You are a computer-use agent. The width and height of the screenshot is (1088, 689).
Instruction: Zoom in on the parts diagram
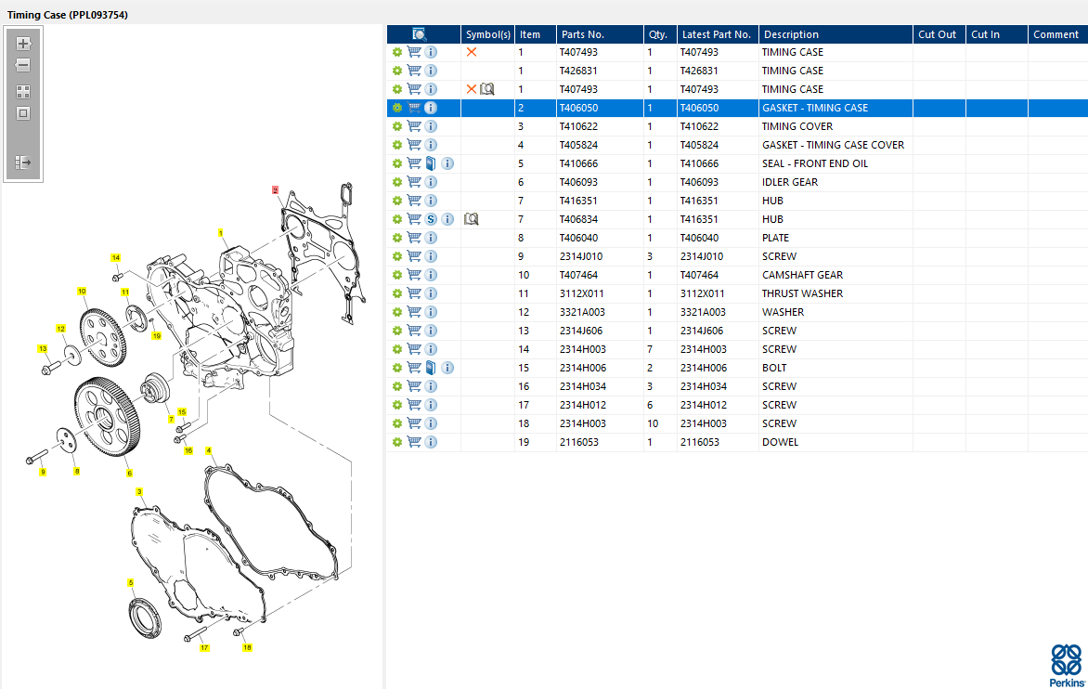tap(23, 44)
